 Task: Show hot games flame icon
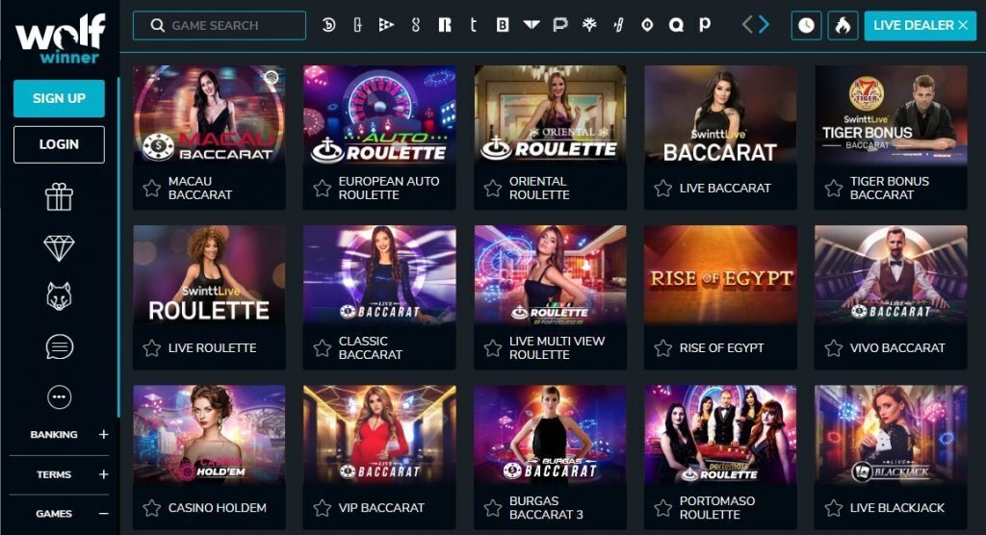[x=843, y=25]
